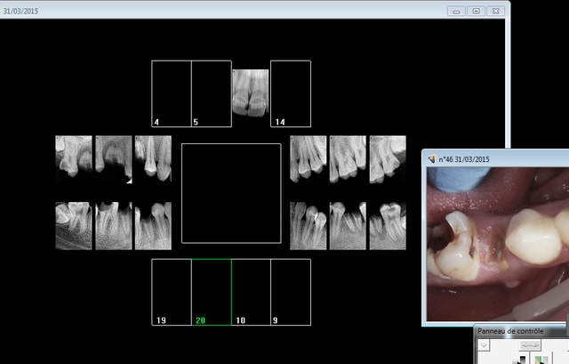Open the X-ray marked with white corner triangle
Screen dimensions: 569x364
114,158
